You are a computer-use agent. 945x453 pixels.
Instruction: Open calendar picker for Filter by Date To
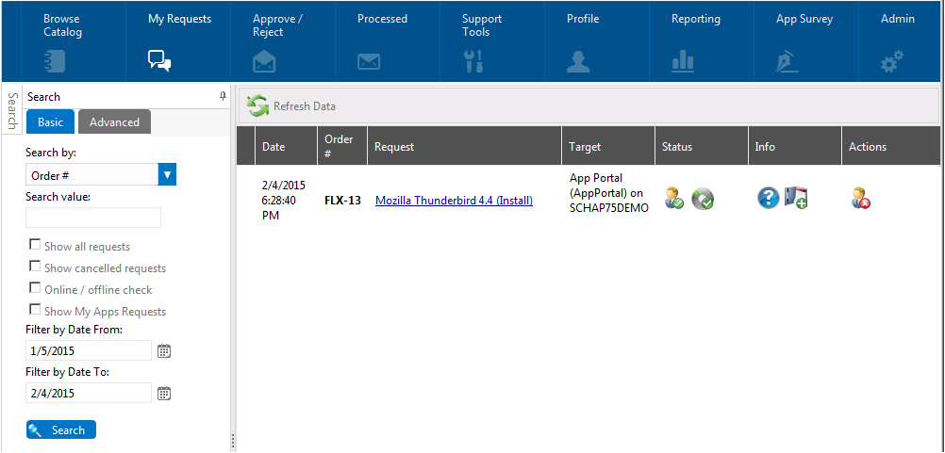[x=164, y=394]
